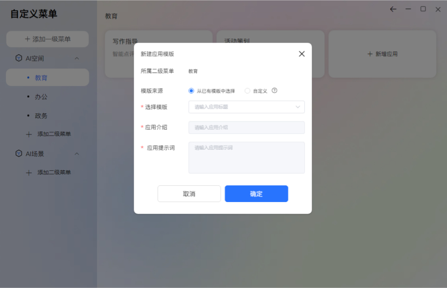447x288 pixels.
Task: Focus the 应用提示词 text area
Action: click(246, 157)
